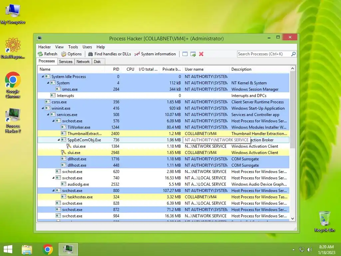341x256 pixels.
Task: Click the icon of TiWorker.exe row
Action: point(64,127)
